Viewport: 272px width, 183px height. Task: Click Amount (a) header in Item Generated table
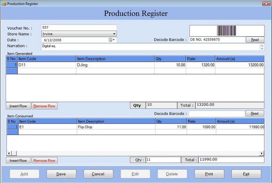[x=240, y=59]
